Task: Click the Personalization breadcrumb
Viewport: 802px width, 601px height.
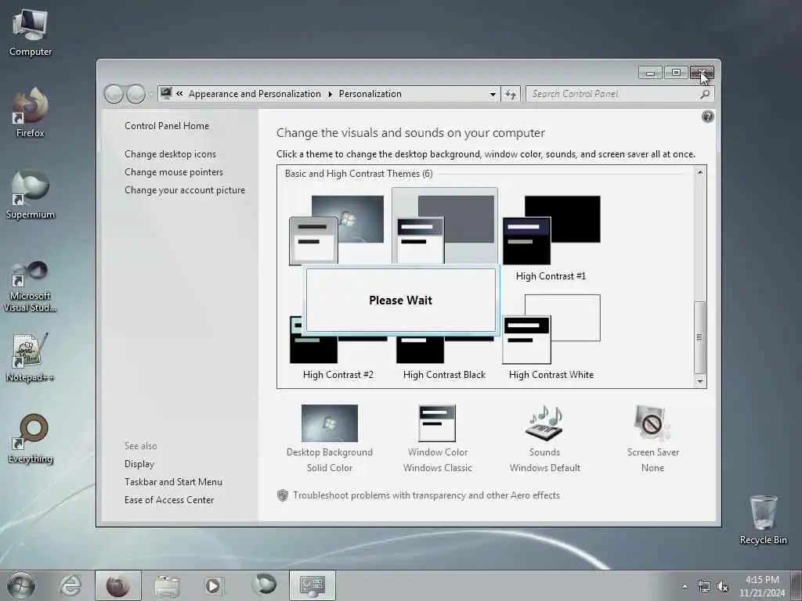Action: [x=370, y=94]
